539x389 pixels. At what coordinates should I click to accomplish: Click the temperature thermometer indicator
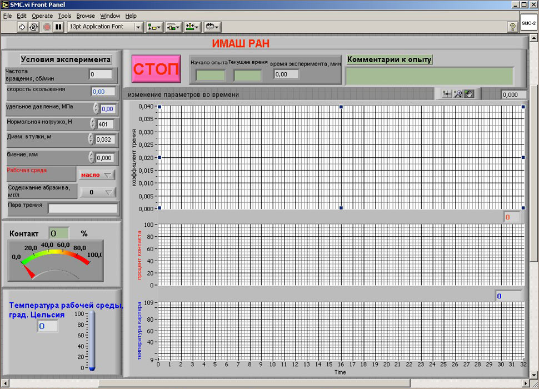click(x=92, y=341)
